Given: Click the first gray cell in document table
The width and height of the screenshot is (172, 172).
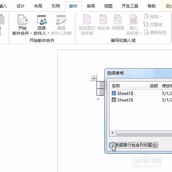Looking at the screenshot, I should point(102,85).
